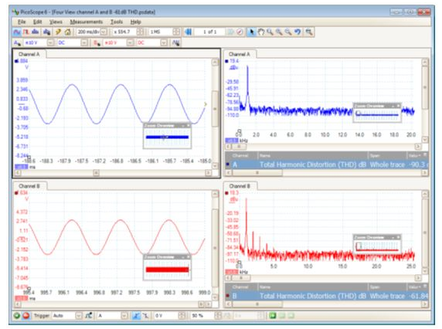Stop capture with red Stop button
Viewport: 442px width, 329px height.
click(26, 315)
